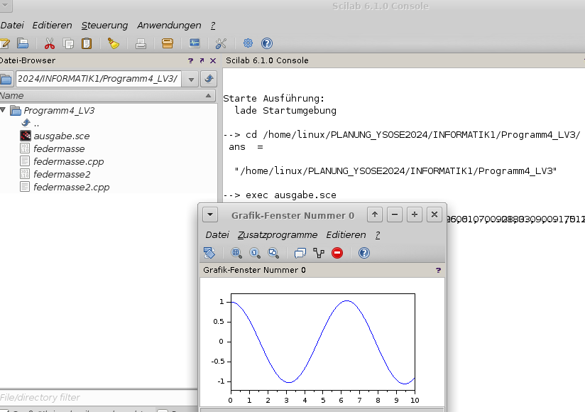Open the Anwendungen menu

pos(169,26)
